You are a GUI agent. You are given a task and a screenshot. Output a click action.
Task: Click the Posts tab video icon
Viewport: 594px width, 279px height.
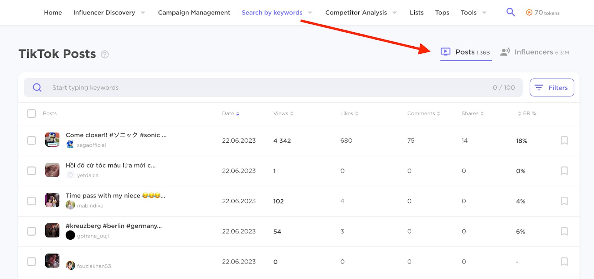tap(446, 52)
